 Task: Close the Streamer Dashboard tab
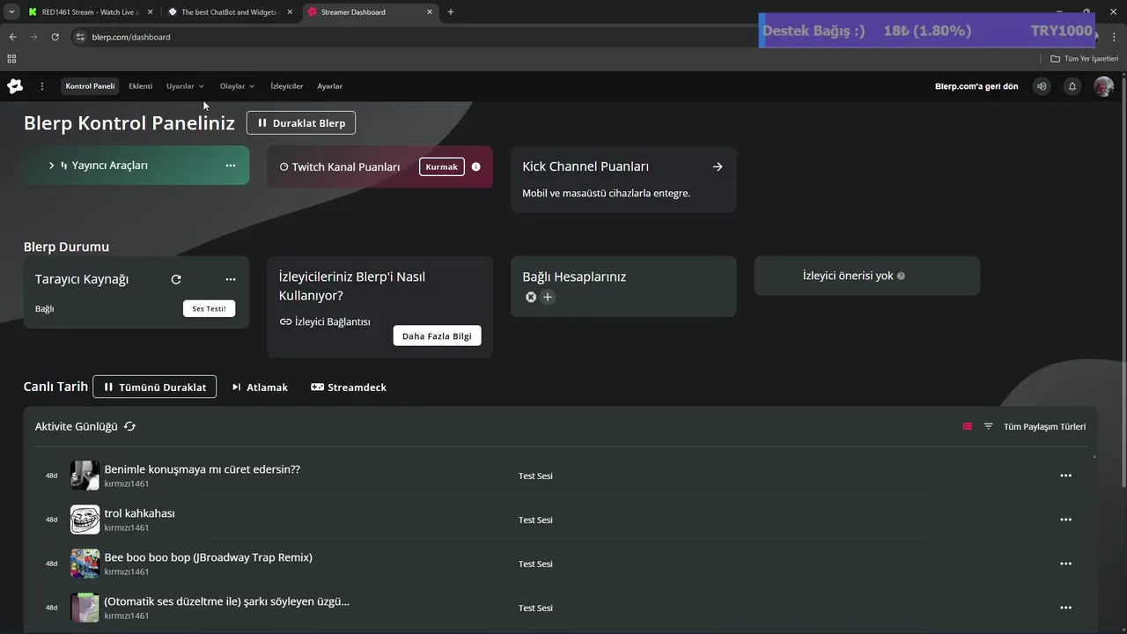pos(430,12)
